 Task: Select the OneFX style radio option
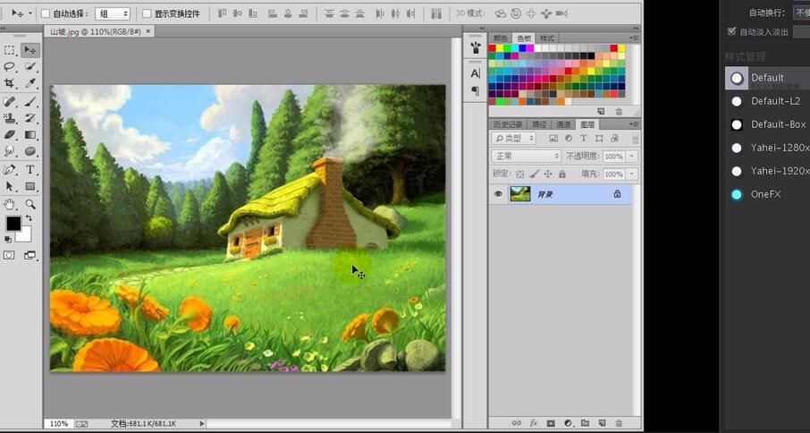click(x=737, y=194)
